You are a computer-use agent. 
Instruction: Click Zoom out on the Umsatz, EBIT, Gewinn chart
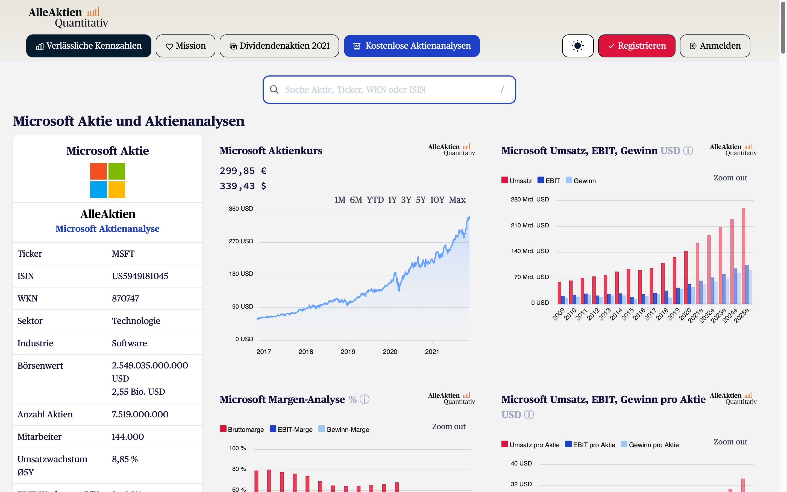coord(730,178)
